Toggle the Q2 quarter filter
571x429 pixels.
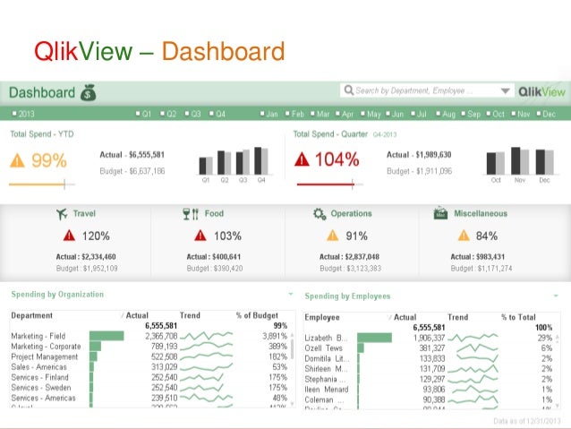[x=168, y=114]
